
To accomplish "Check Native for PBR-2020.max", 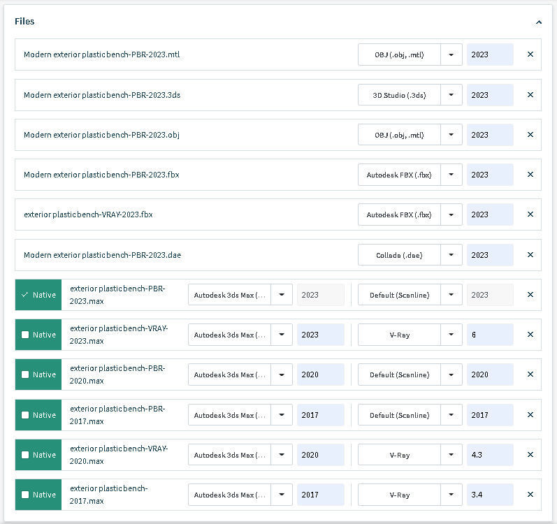I will pyautogui.click(x=26, y=374).
